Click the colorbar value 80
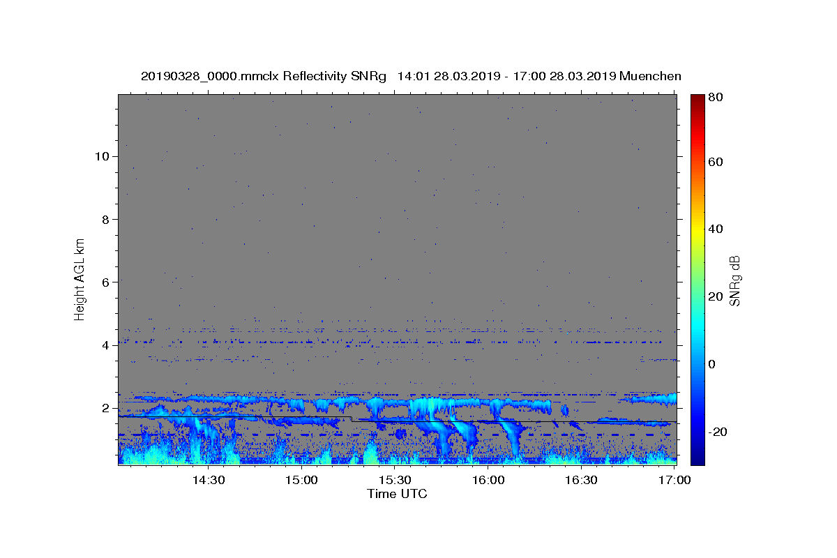This screenshot has height=558, width=837. tap(716, 98)
